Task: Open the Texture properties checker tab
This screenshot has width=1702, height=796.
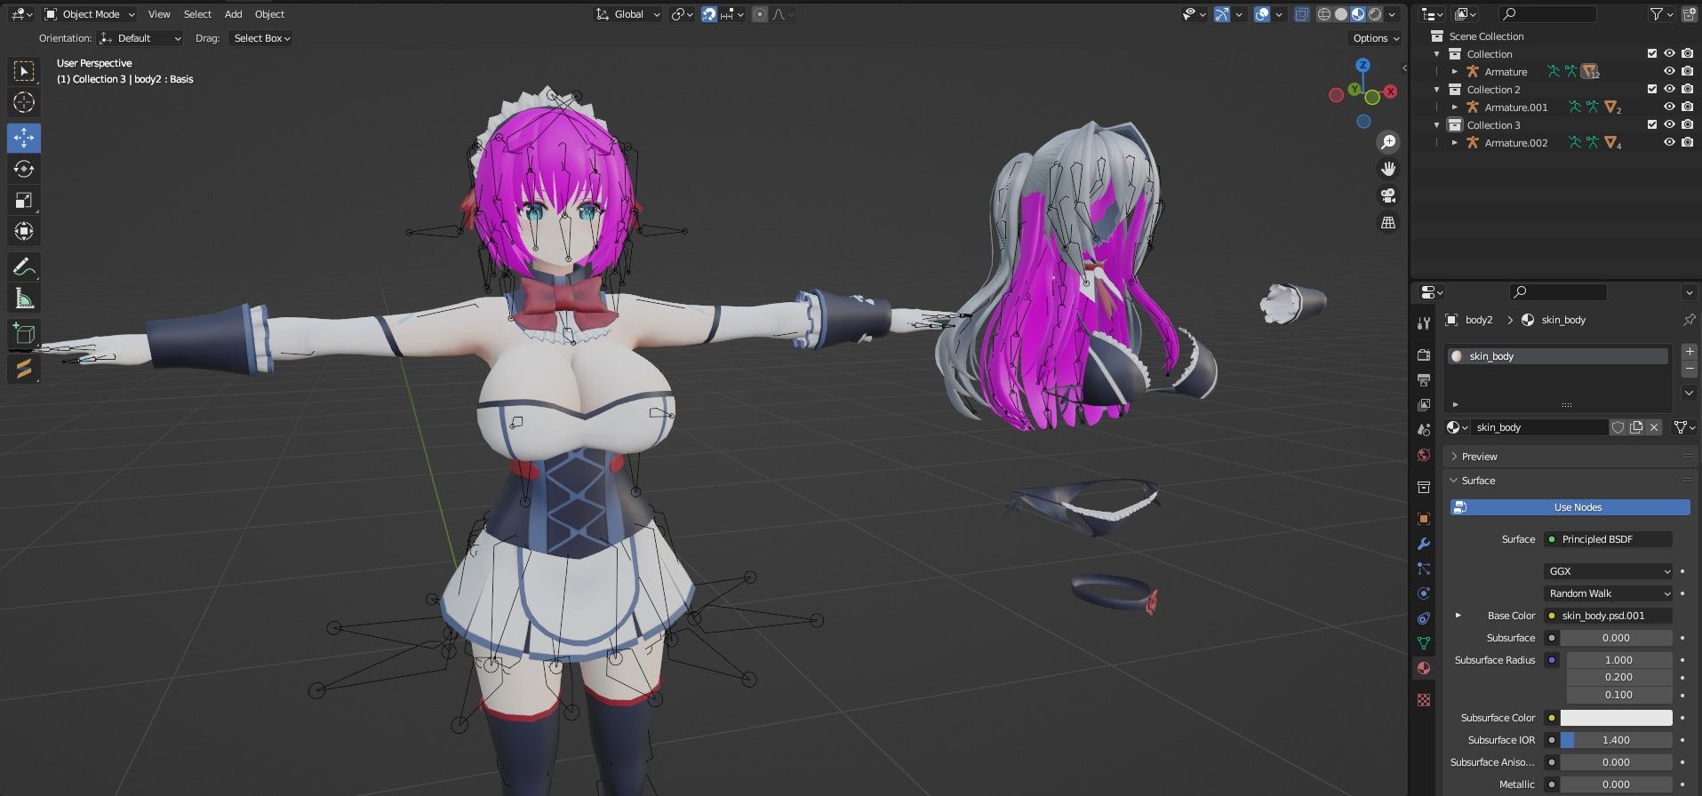Action: (x=1424, y=700)
